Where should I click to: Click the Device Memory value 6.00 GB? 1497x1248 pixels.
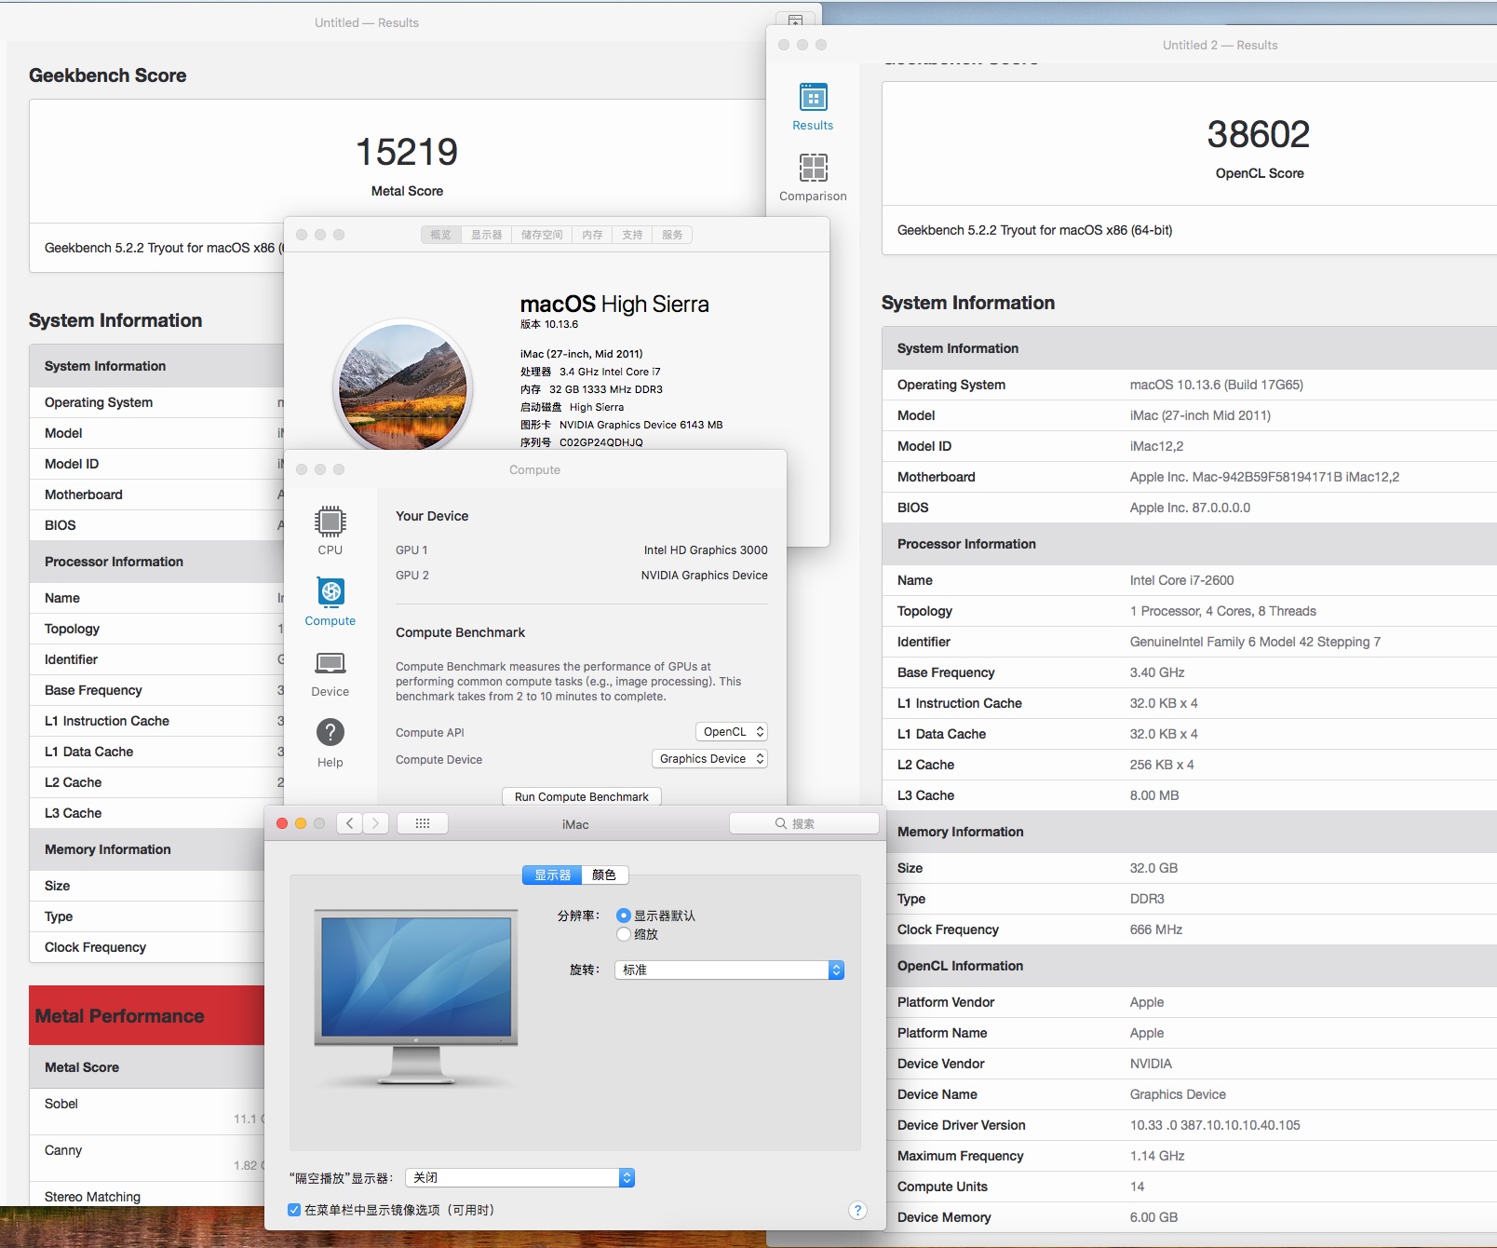[x=1154, y=1217]
